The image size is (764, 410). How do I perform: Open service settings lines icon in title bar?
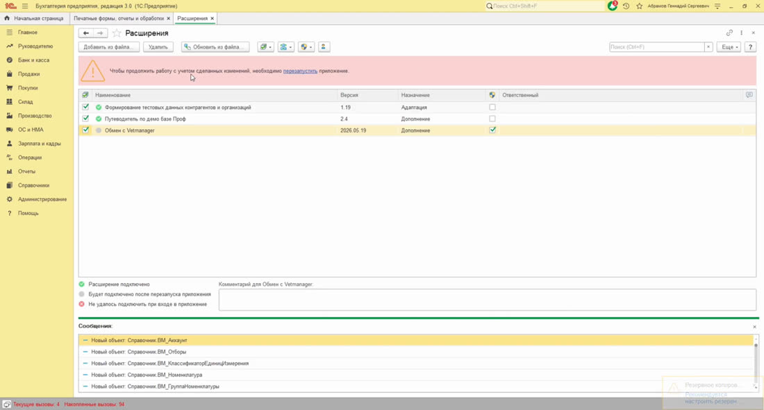[717, 6]
